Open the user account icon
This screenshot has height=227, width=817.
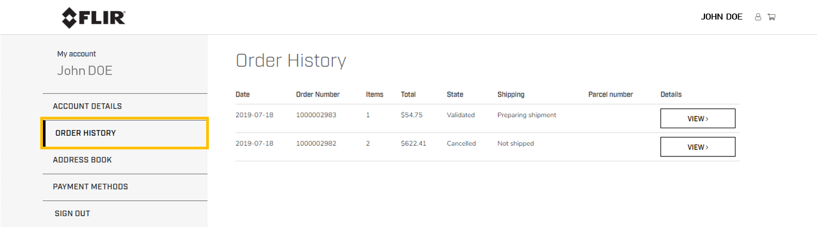[x=758, y=17]
